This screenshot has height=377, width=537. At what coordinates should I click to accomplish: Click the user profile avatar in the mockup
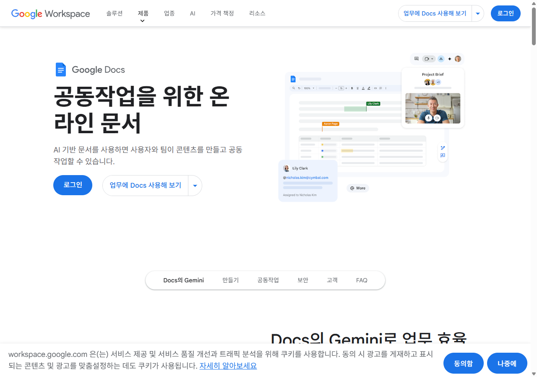tap(458, 59)
